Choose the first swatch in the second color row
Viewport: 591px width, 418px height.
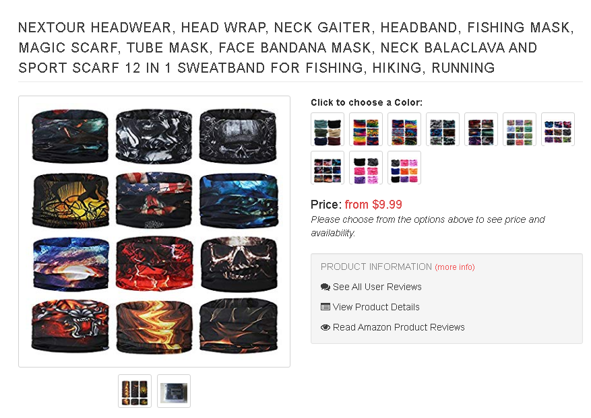pyautogui.click(x=328, y=168)
